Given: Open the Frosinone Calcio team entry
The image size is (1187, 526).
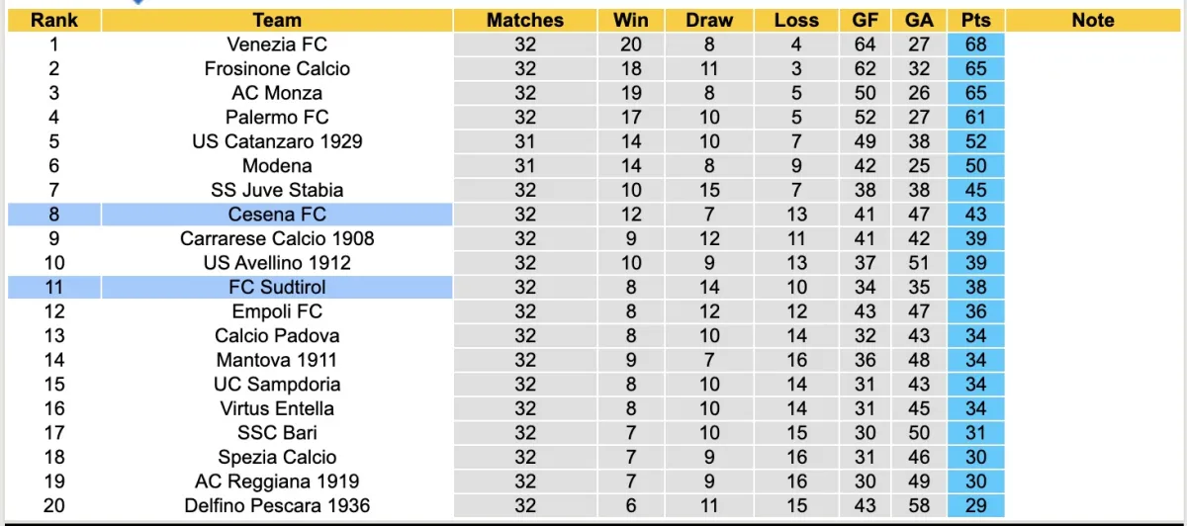Looking at the screenshot, I should click(x=277, y=68).
